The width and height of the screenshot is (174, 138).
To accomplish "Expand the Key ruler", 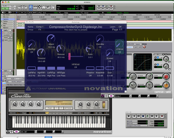I will point(1,25).
